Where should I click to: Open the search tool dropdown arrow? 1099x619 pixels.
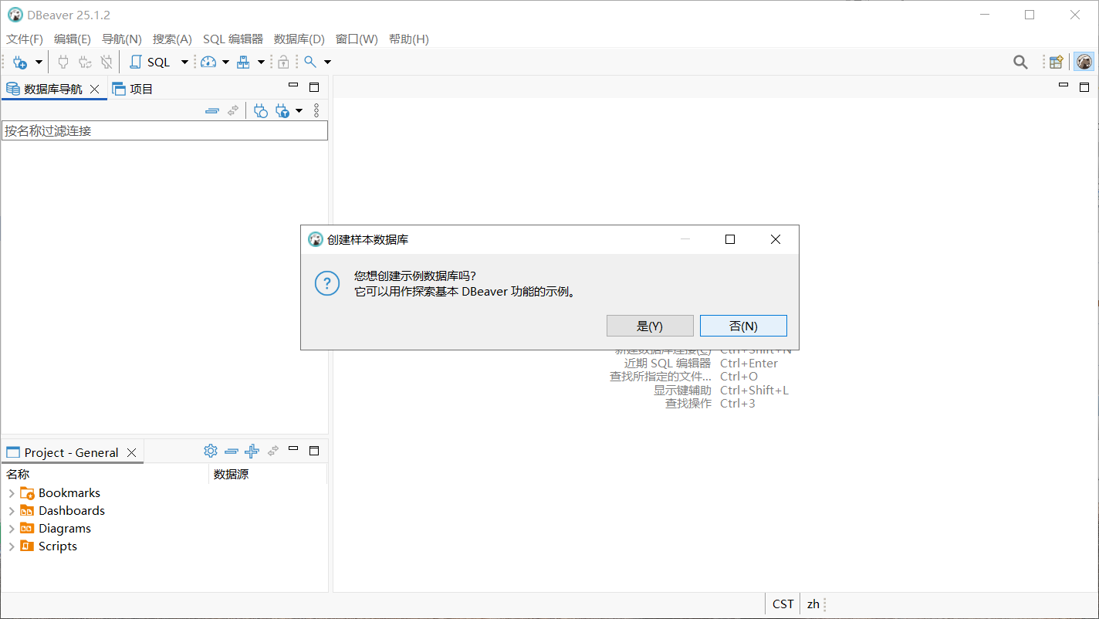coord(327,63)
